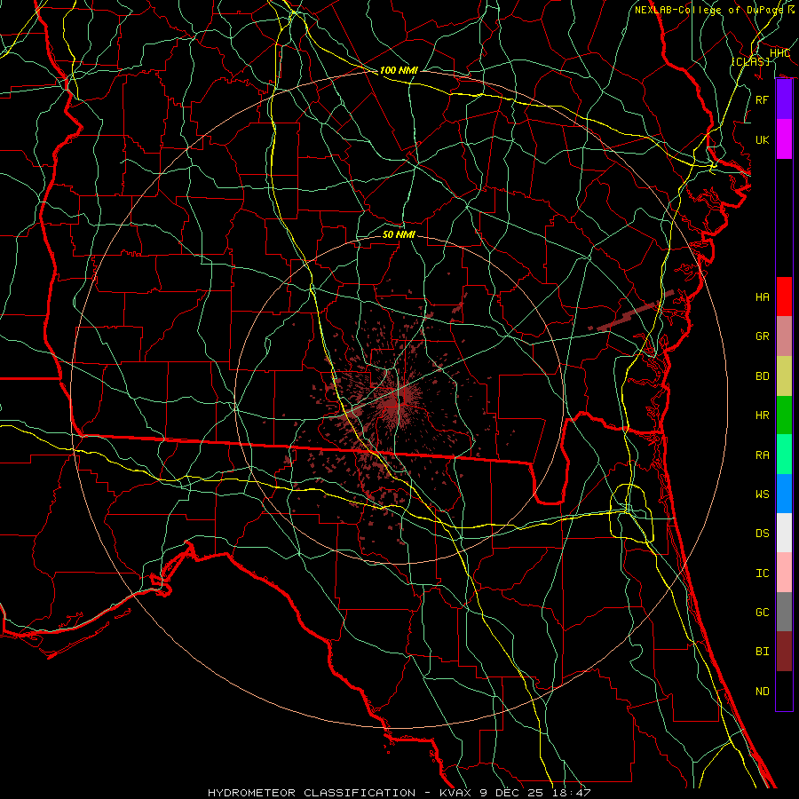
Task: Click the UK magenta legend swatch
Action: click(784, 139)
